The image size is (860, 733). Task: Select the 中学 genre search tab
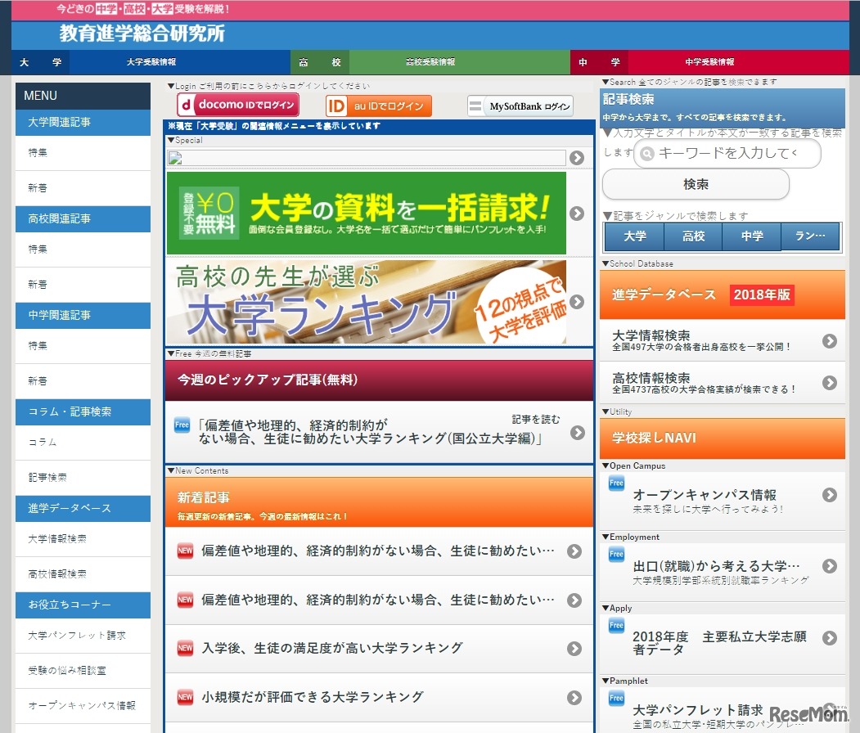[x=752, y=236]
